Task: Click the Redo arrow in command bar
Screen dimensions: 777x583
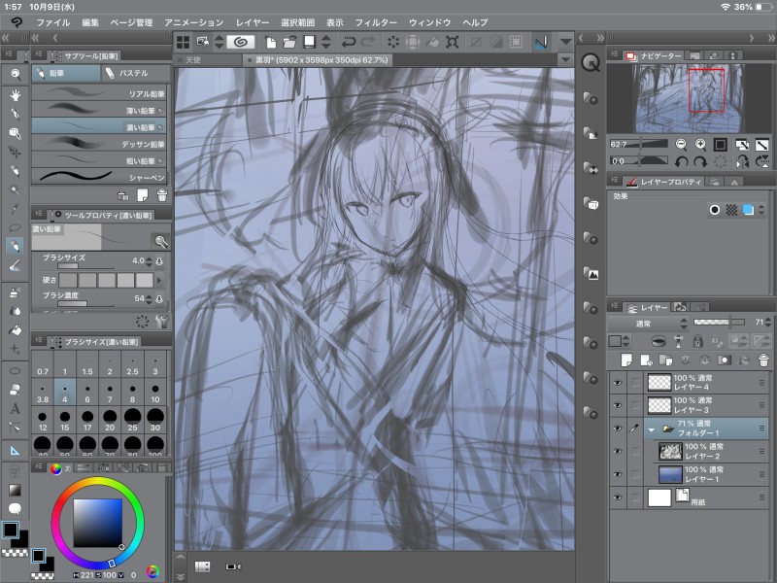Action: pos(368,42)
